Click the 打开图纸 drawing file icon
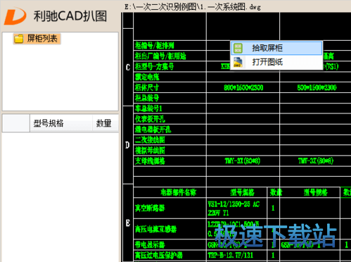This screenshot has height=262, width=351. click(238, 62)
